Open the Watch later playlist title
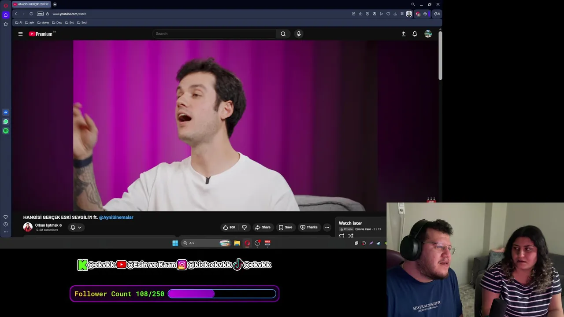564x317 pixels. point(350,223)
